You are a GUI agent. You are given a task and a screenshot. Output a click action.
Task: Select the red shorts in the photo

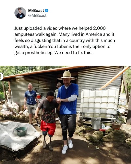click(48, 127)
